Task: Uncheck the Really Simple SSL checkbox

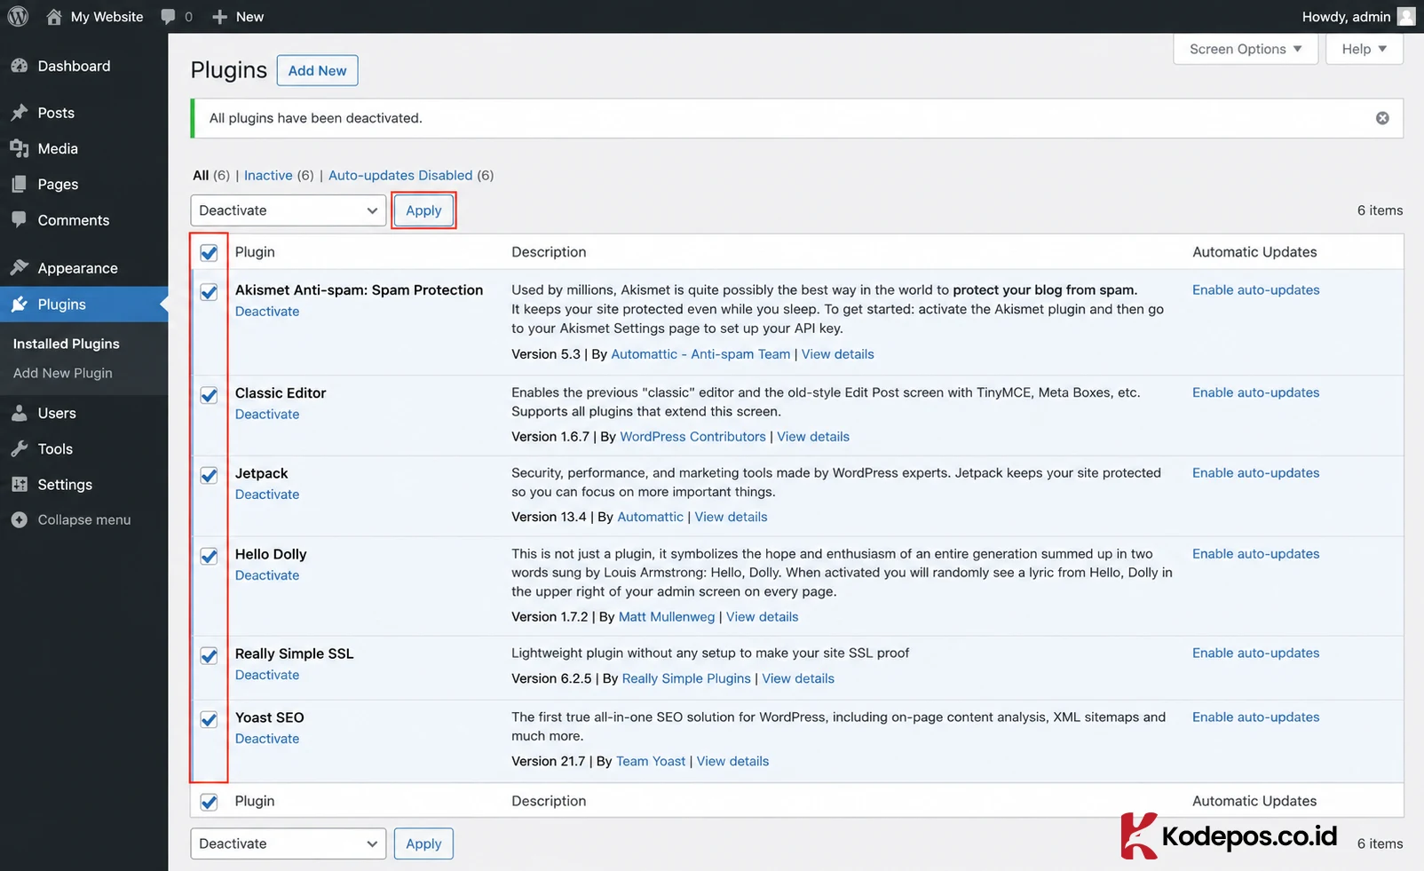Action: [209, 656]
